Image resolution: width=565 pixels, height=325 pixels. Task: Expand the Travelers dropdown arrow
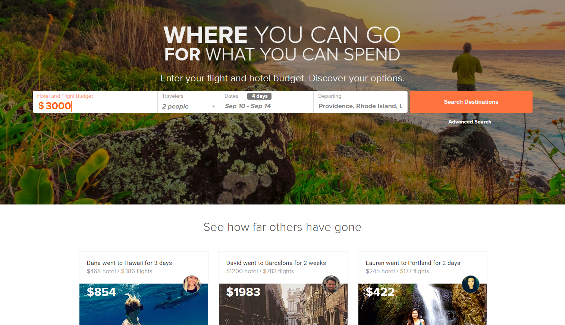(x=214, y=107)
